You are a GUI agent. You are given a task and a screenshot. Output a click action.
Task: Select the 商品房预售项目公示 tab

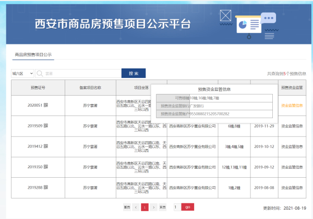tap(33, 54)
